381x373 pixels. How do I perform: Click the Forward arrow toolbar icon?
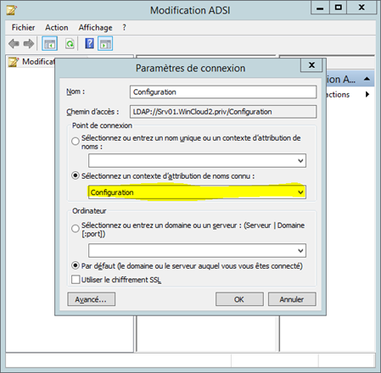coord(29,44)
